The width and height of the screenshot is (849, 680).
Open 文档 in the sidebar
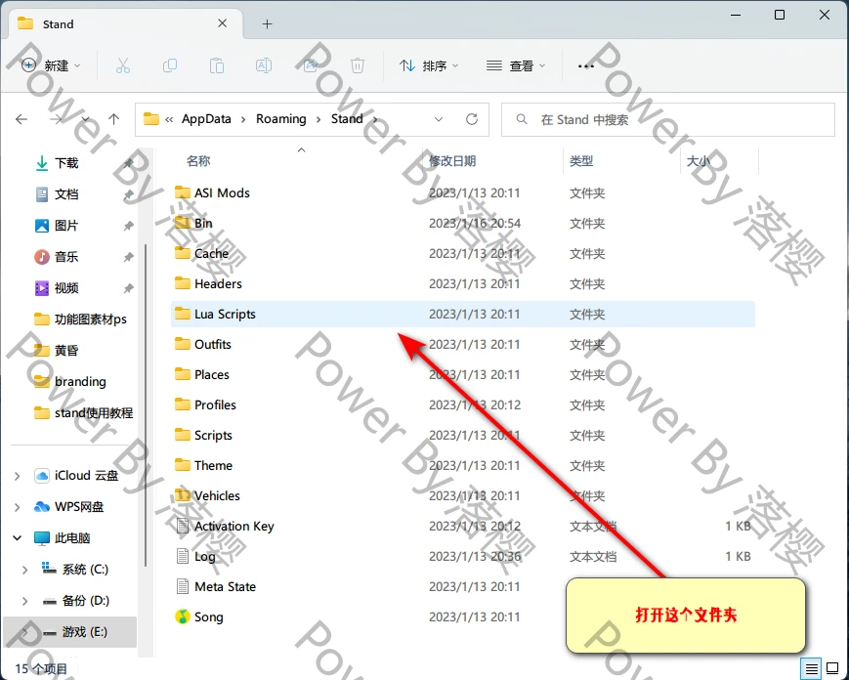click(66, 194)
